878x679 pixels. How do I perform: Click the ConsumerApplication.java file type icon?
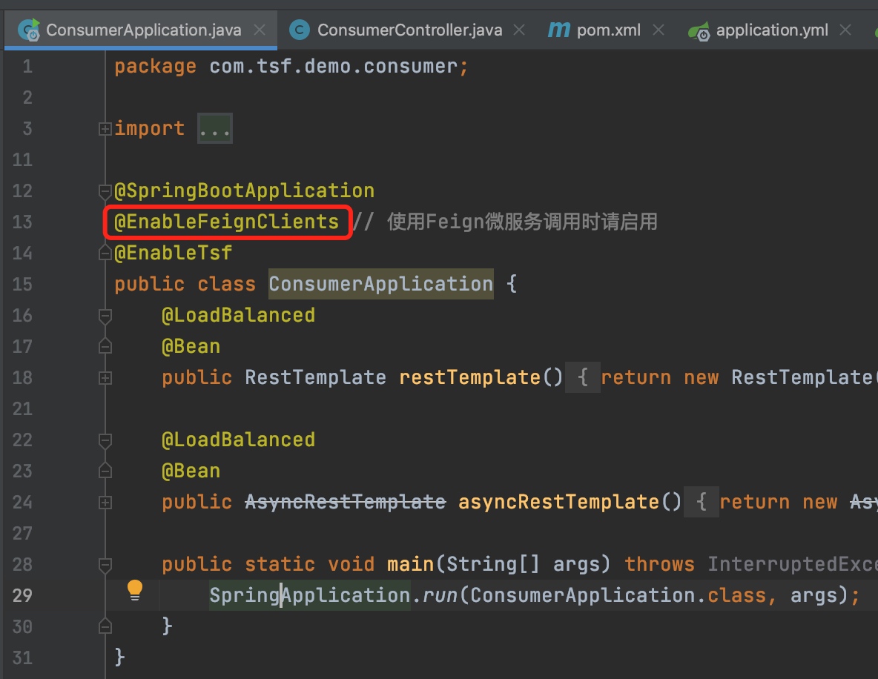pos(30,30)
